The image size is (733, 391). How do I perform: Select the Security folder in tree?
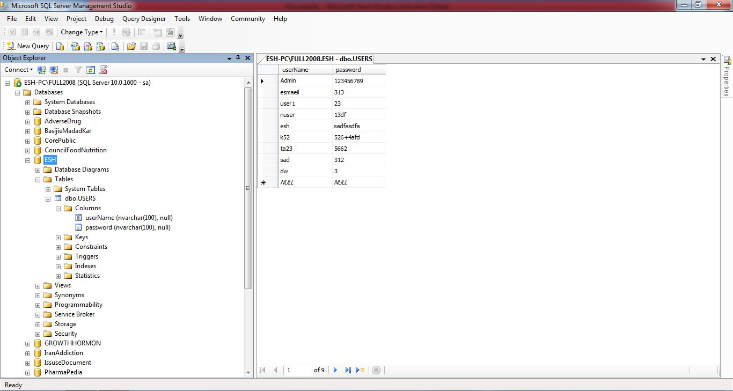[x=66, y=334]
